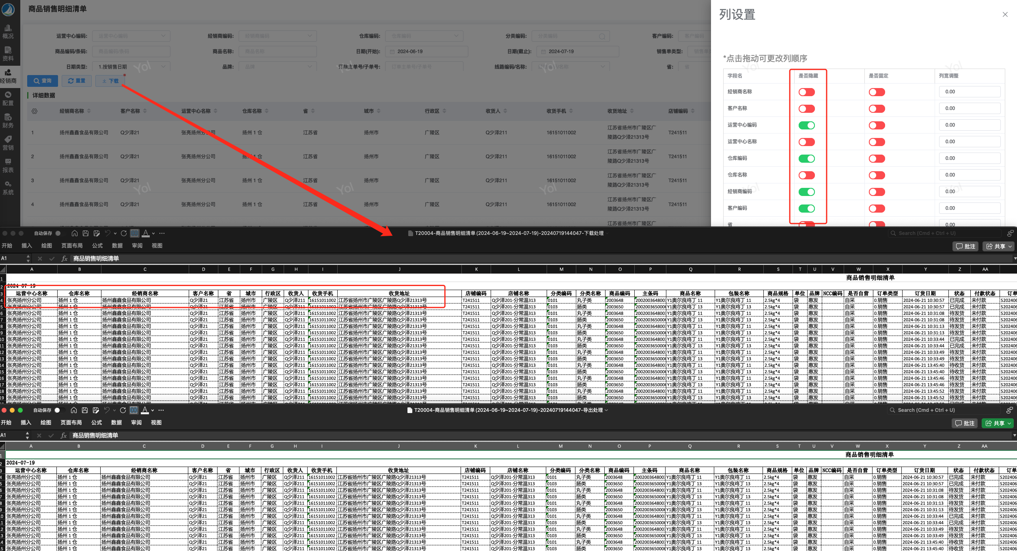The image size is (1017, 551).
Task: Turn off hide switch for 运营中心编码
Action: coord(806,125)
